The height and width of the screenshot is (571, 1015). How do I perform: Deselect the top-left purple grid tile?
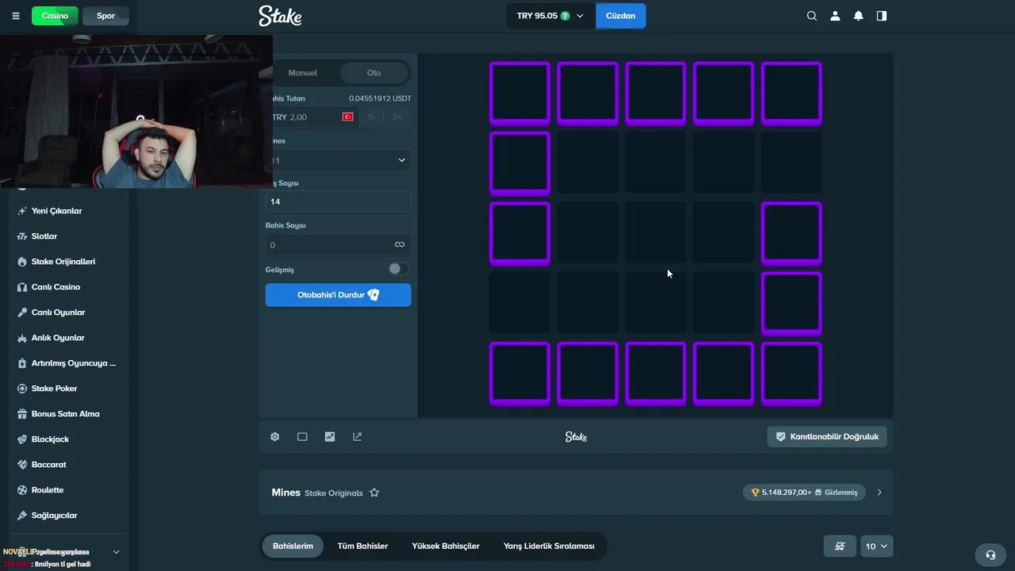519,94
